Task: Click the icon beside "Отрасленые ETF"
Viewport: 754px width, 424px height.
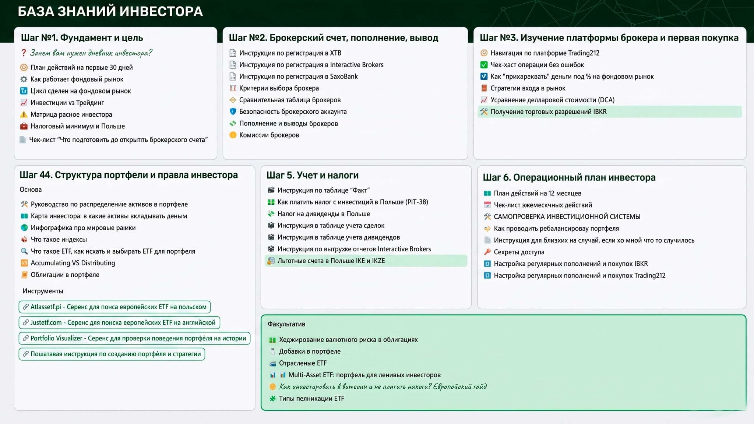Action: click(x=272, y=363)
